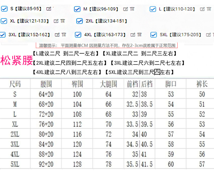Image resolution: width=214 pixels, height=171 pixels.
Task: Edit the M【建议96-109】 size entry
Action: (x=125, y=9)
